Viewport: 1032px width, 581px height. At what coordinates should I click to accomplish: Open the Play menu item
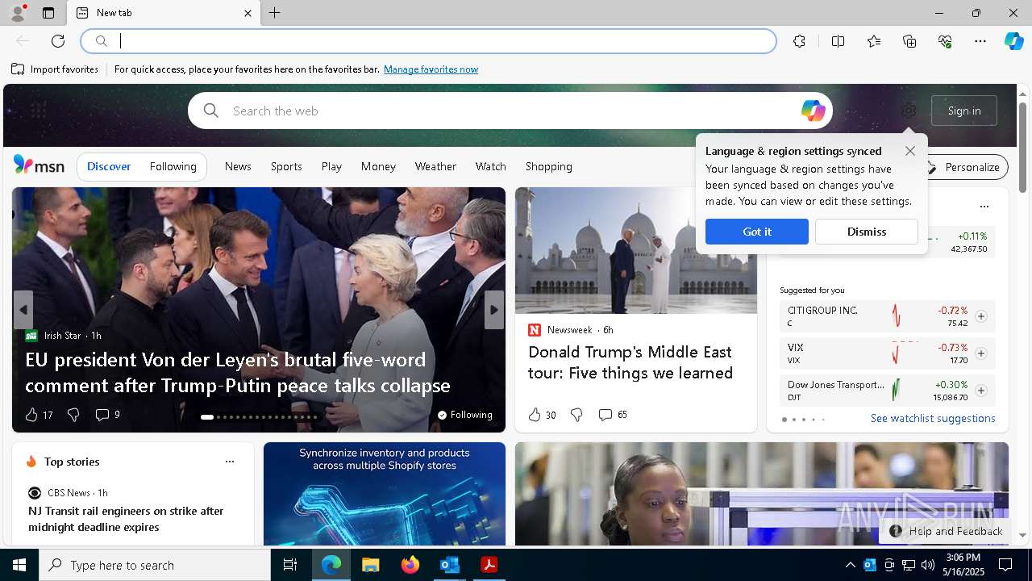(x=331, y=166)
